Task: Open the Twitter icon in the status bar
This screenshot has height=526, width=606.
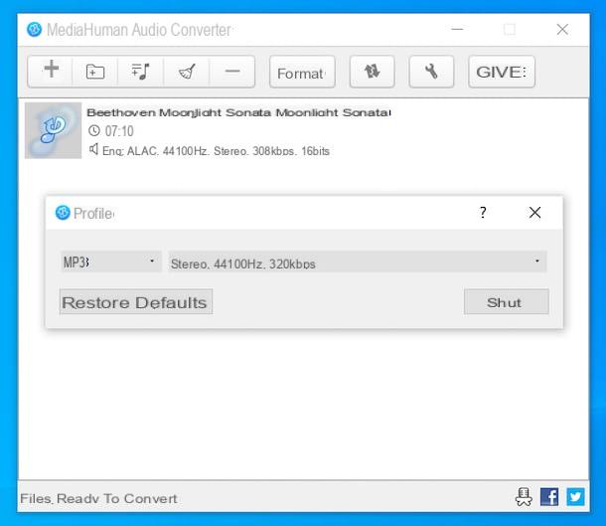Action: pos(575,497)
